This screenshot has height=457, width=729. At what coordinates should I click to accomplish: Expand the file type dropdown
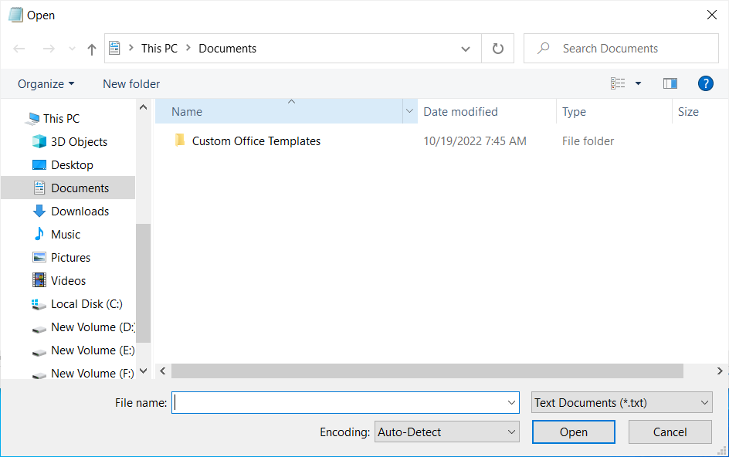click(x=622, y=403)
